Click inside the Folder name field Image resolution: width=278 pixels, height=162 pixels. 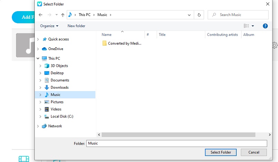pyautogui.click(x=177, y=143)
